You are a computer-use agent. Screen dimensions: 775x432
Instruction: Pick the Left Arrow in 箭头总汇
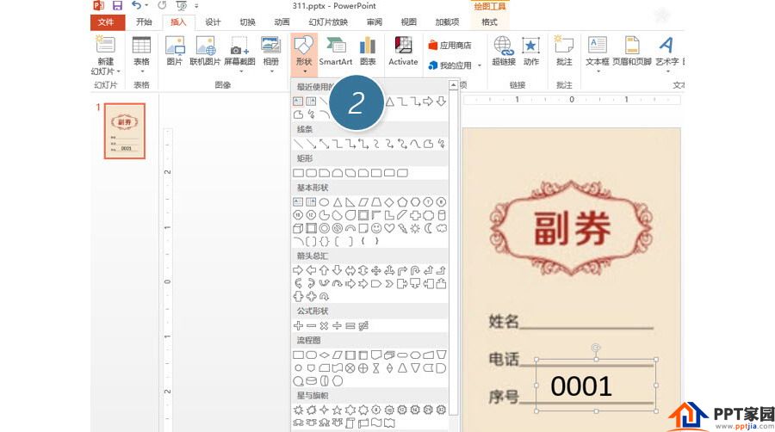point(312,270)
